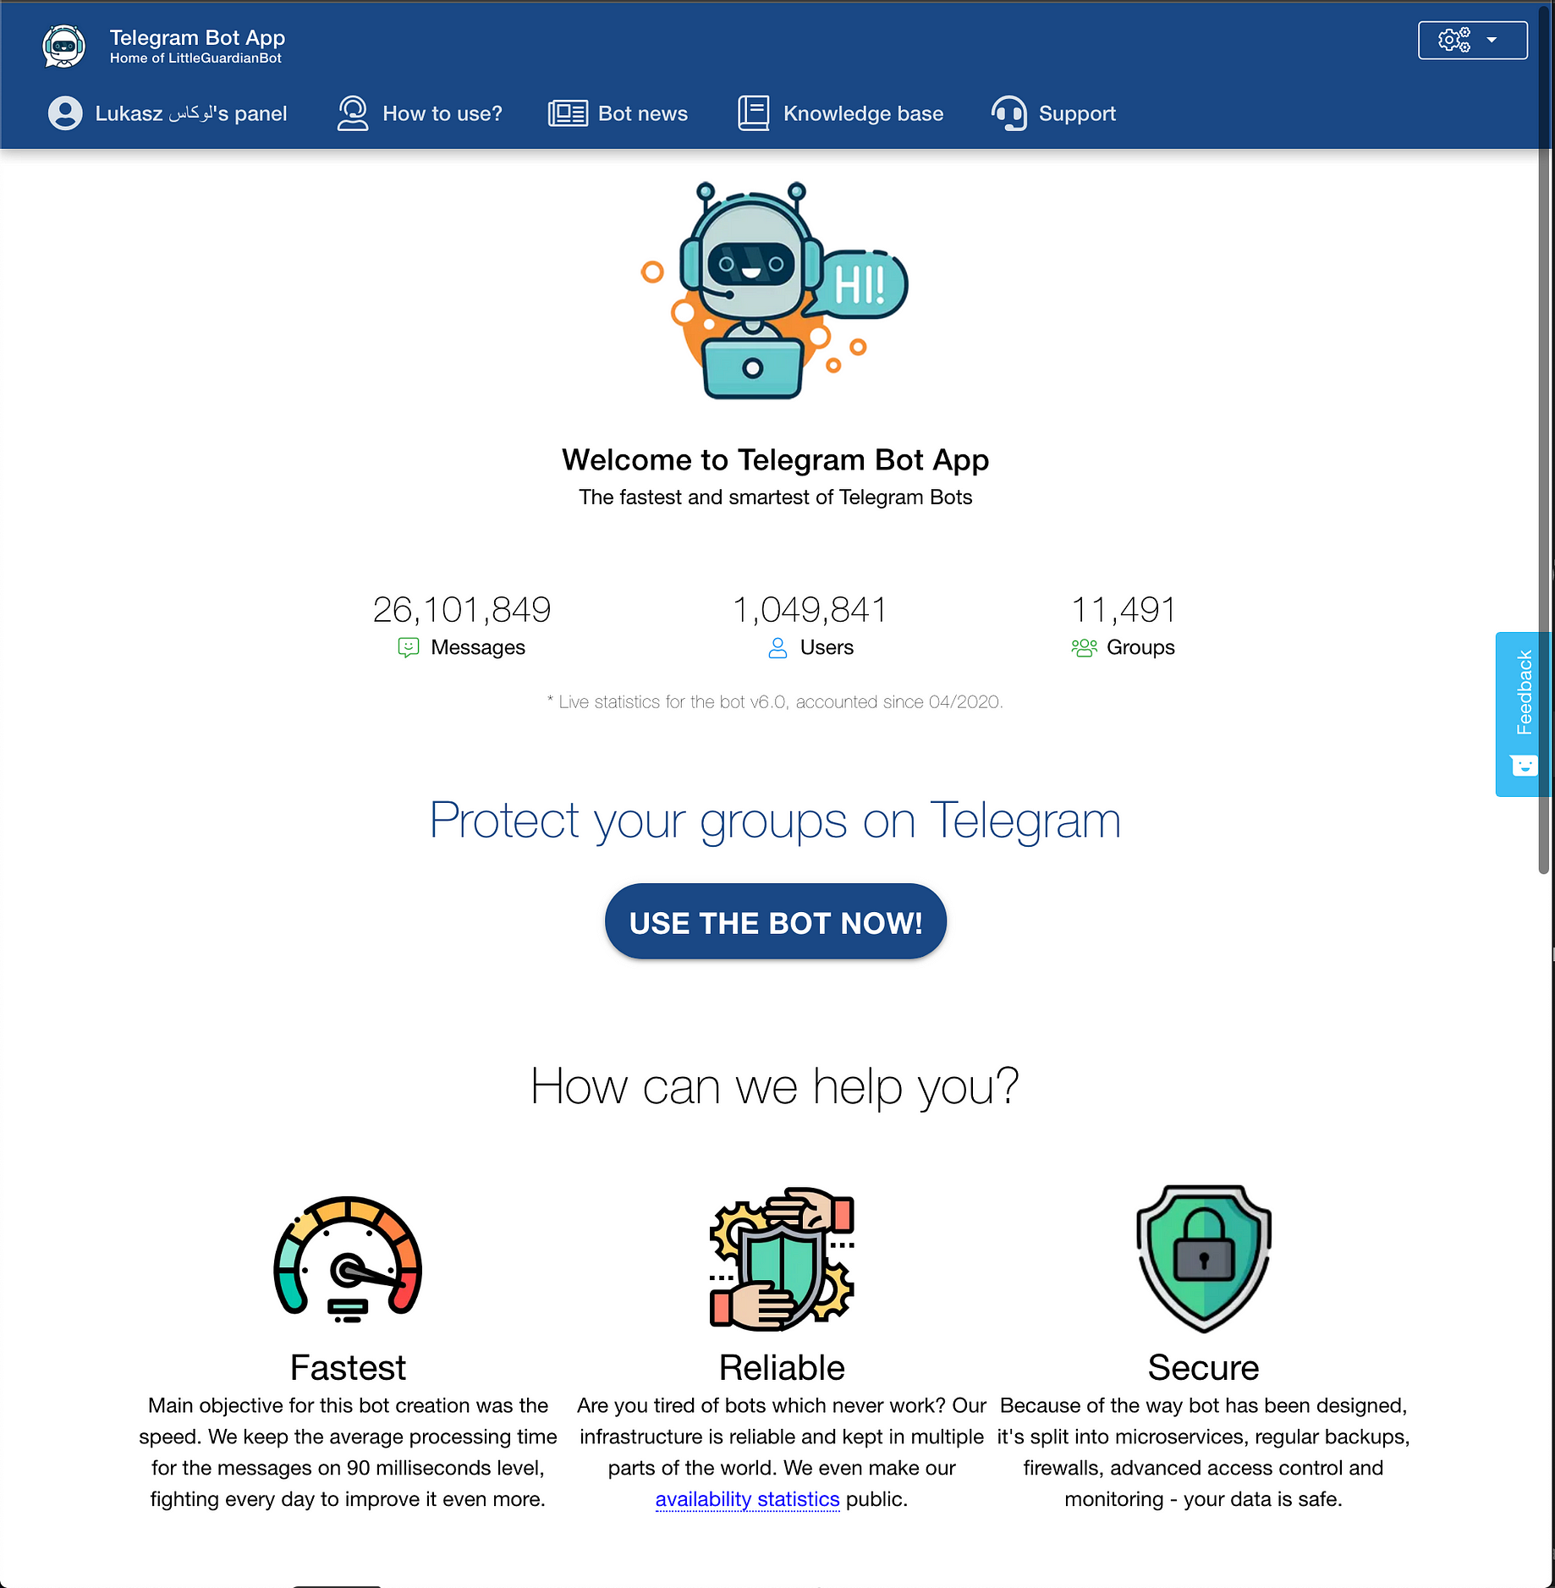Open the Feedback side tab
Screen dimensions: 1555x1588
coord(1523,714)
